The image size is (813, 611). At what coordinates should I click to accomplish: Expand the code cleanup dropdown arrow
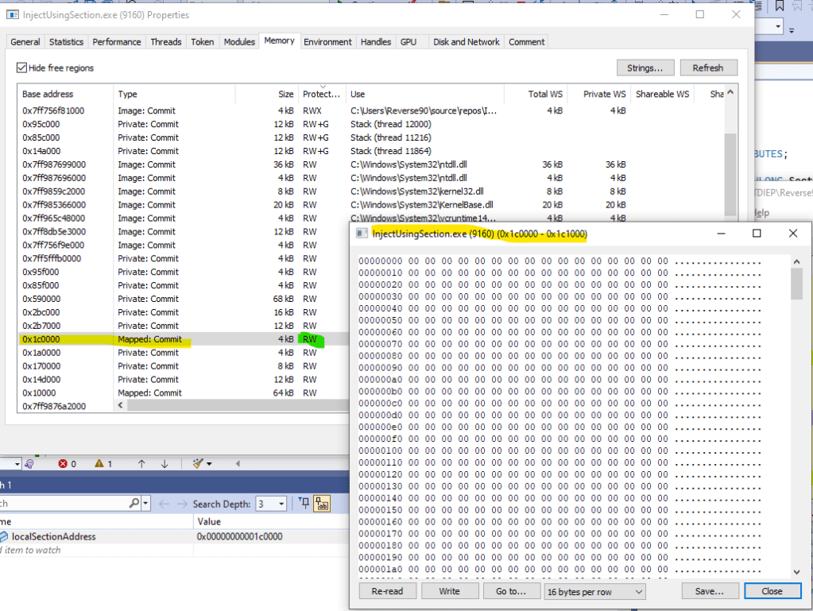click(x=209, y=464)
